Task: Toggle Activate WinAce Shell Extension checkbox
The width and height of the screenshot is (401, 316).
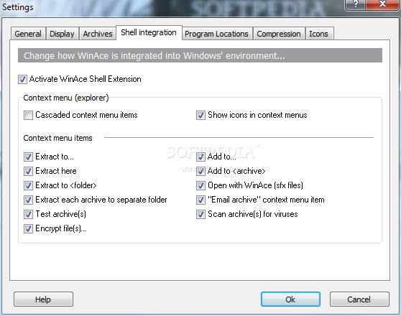Action: click(x=22, y=79)
